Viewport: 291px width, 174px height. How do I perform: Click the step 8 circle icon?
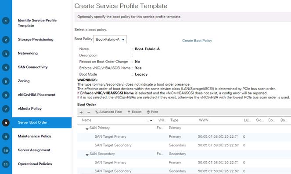pos(6,123)
